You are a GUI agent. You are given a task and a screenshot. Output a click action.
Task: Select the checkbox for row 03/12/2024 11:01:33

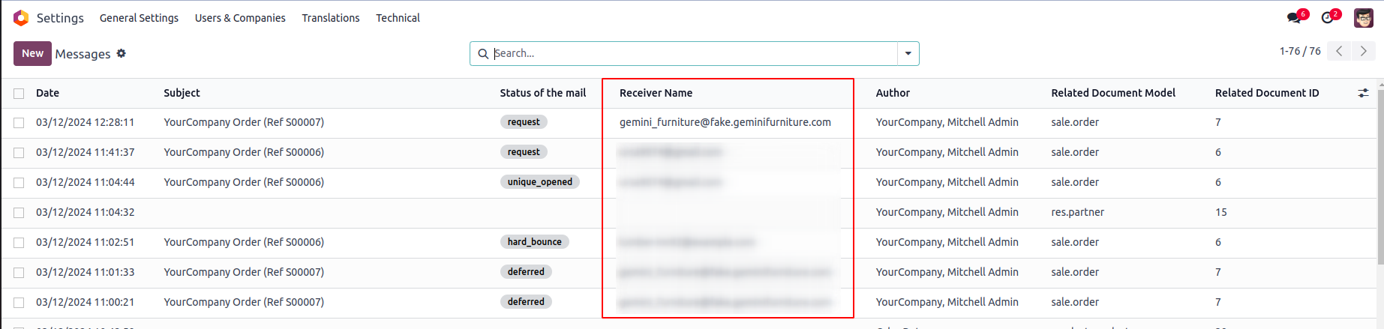[x=19, y=273]
